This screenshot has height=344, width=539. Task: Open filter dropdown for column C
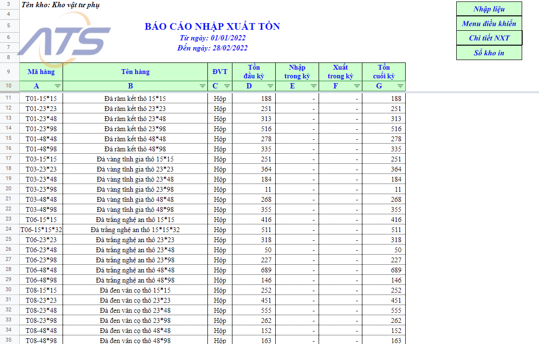[227, 86]
